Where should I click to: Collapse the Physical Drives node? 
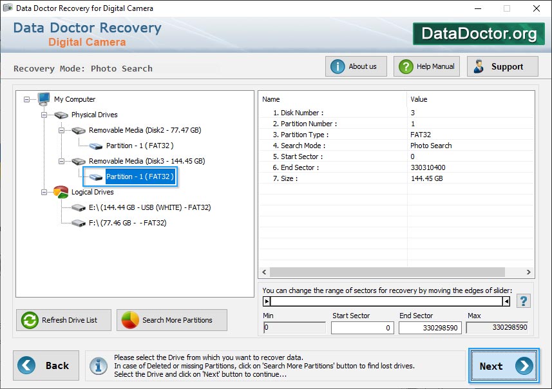[x=44, y=115]
